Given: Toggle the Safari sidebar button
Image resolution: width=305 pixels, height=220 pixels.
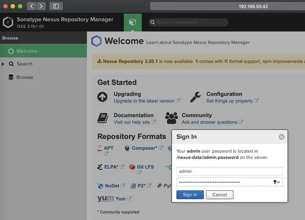Looking at the screenshot, I should tap(56, 6).
